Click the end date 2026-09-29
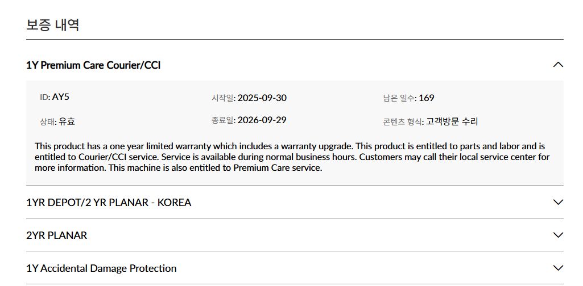The height and width of the screenshot is (286, 583). [262, 120]
